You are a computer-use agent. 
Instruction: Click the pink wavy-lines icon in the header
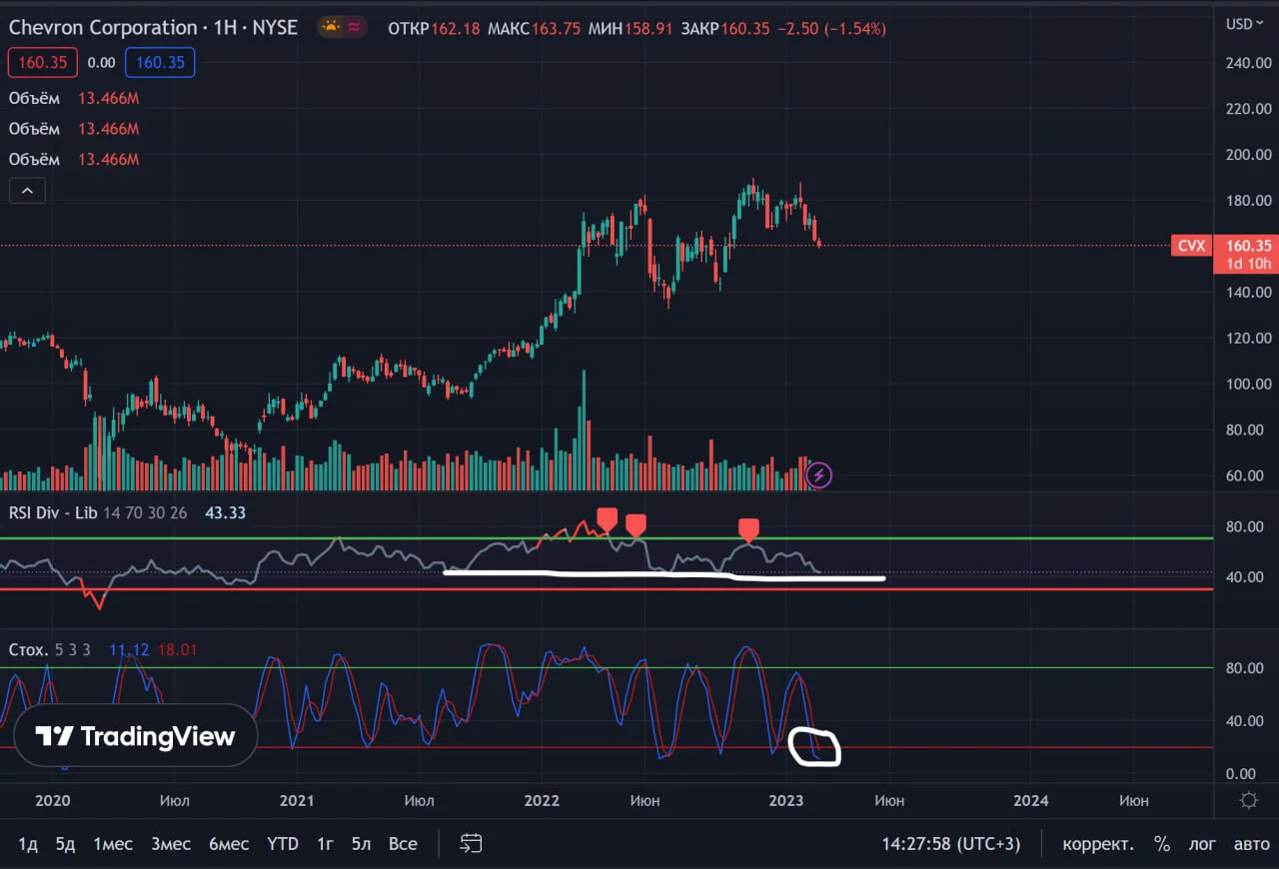click(x=354, y=28)
